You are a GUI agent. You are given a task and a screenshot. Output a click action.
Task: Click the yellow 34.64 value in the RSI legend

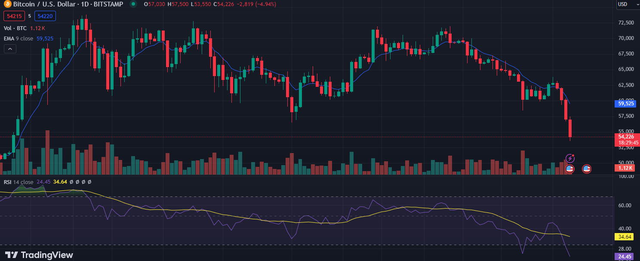point(60,182)
